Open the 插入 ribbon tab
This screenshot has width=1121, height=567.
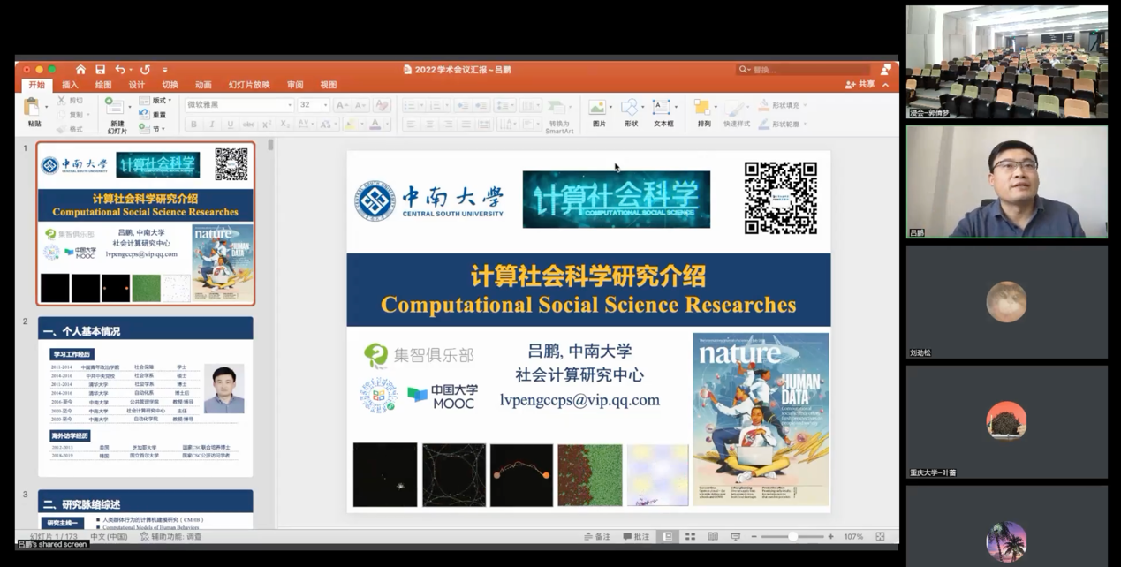[70, 85]
